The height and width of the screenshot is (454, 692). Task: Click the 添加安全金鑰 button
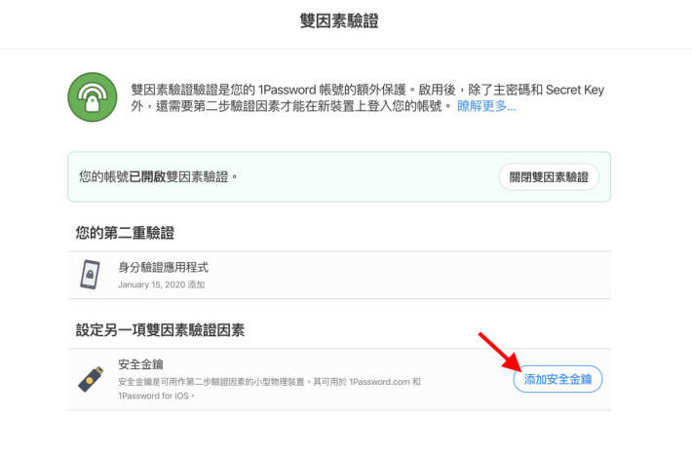[x=557, y=379]
